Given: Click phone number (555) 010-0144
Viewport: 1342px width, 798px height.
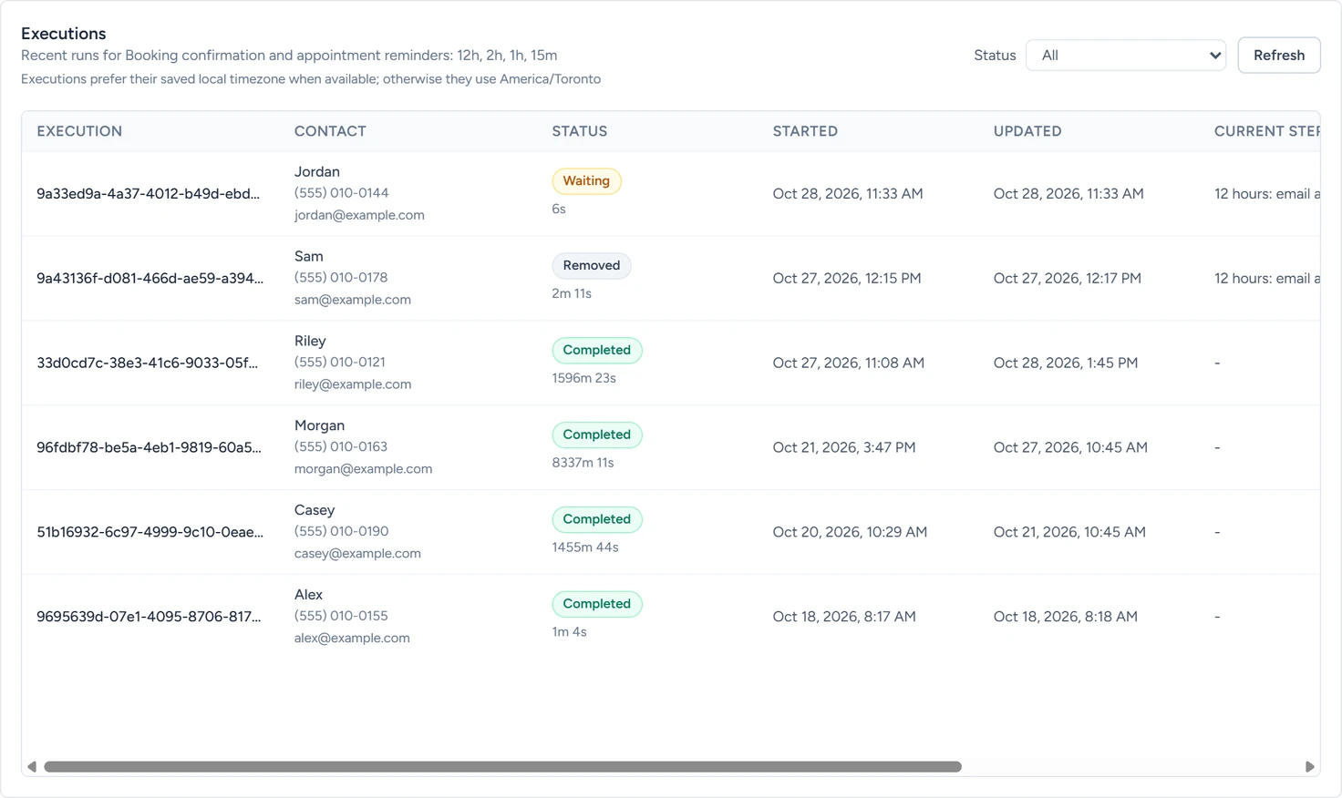Looking at the screenshot, I should tap(342, 193).
